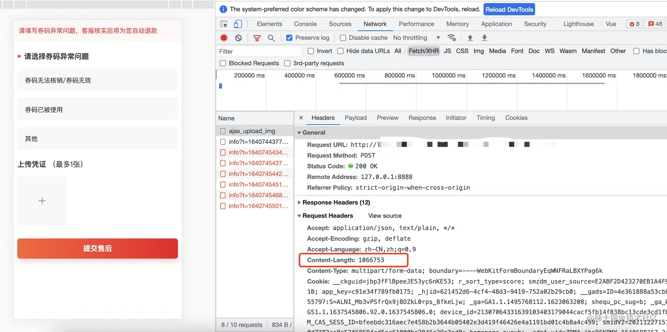Check the Invert filter checkbox
Screen dimensions: 667x332
[311, 51]
